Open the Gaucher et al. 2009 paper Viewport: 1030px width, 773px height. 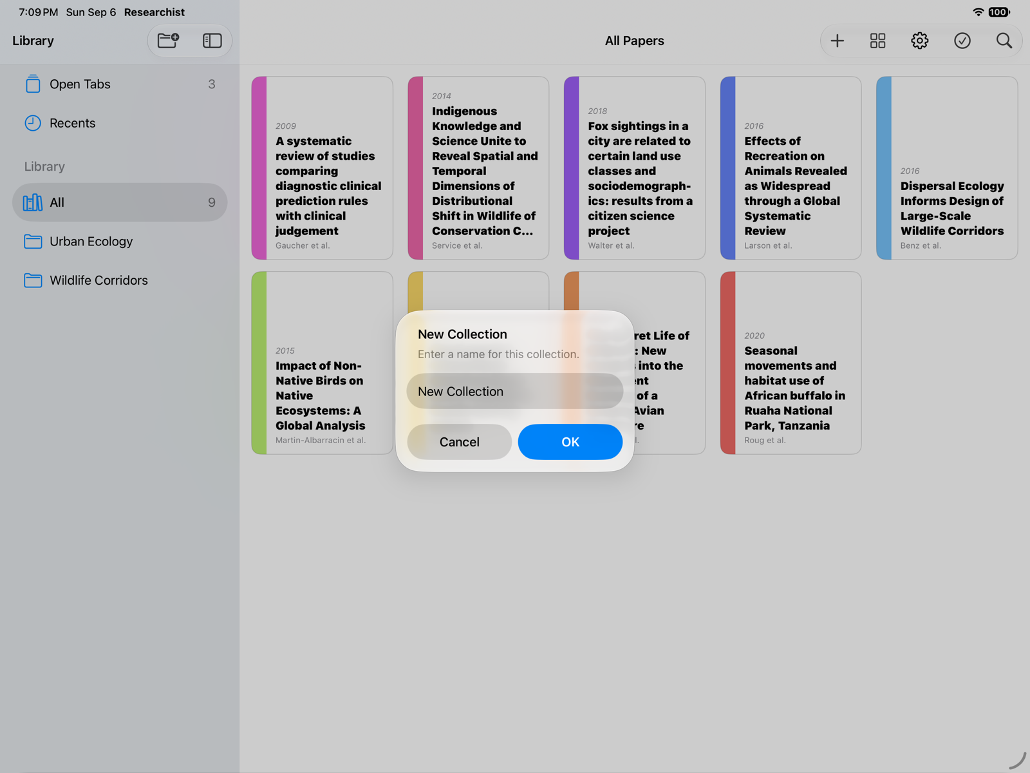click(322, 168)
